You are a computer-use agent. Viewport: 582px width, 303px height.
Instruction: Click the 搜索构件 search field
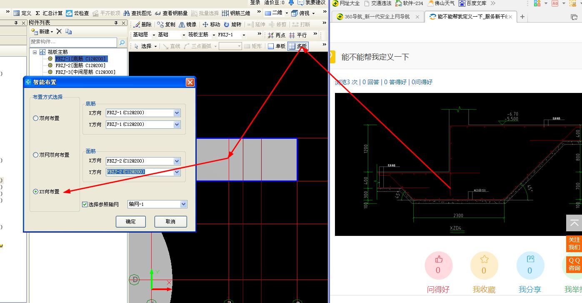(x=73, y=42)
